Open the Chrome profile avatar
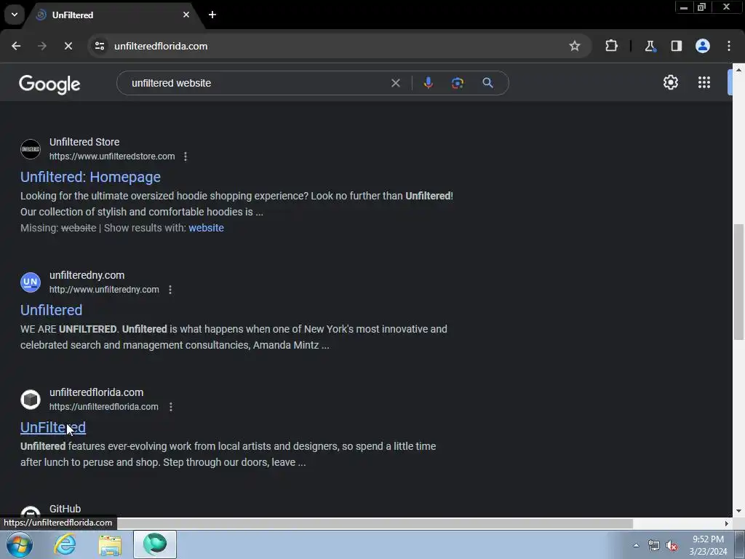The image size is (745, 559). point(703,46)
